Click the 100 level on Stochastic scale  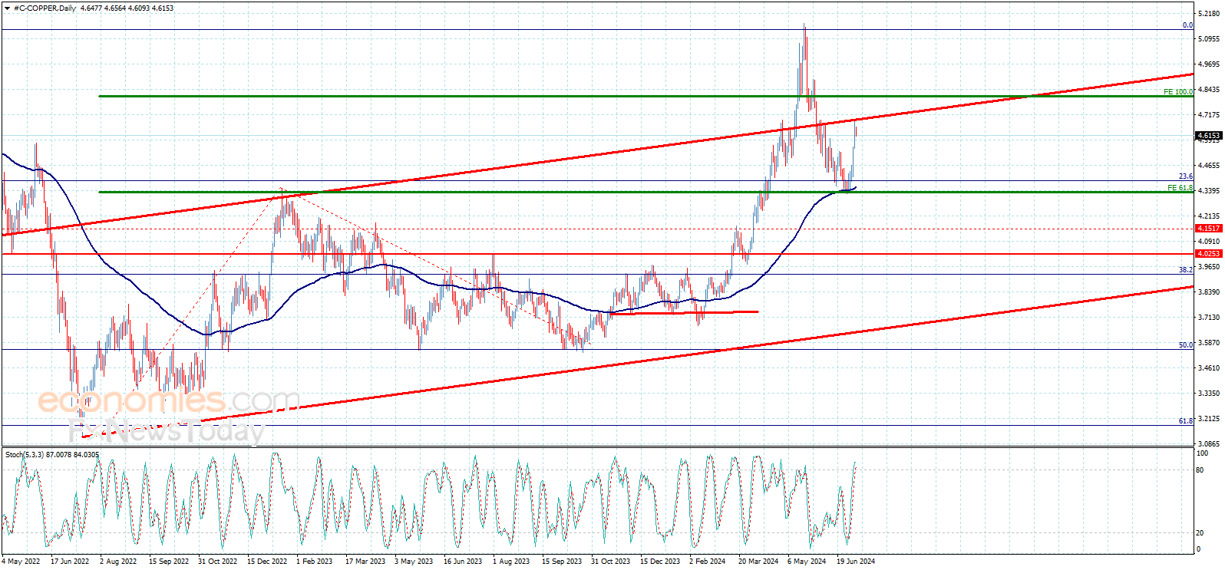pyautogui.click(x=1203, y=453)
